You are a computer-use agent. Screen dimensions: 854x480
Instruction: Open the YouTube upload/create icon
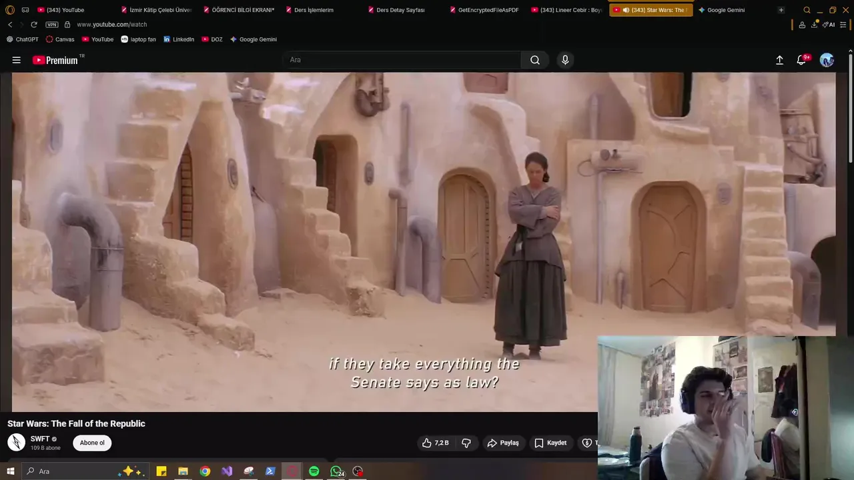tap(779, 60)
